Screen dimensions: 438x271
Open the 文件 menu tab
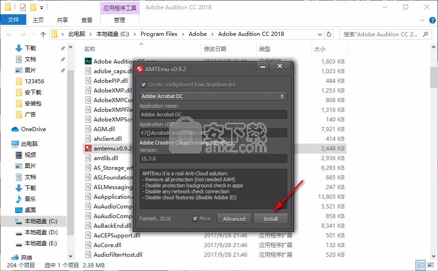click(13, 20)
